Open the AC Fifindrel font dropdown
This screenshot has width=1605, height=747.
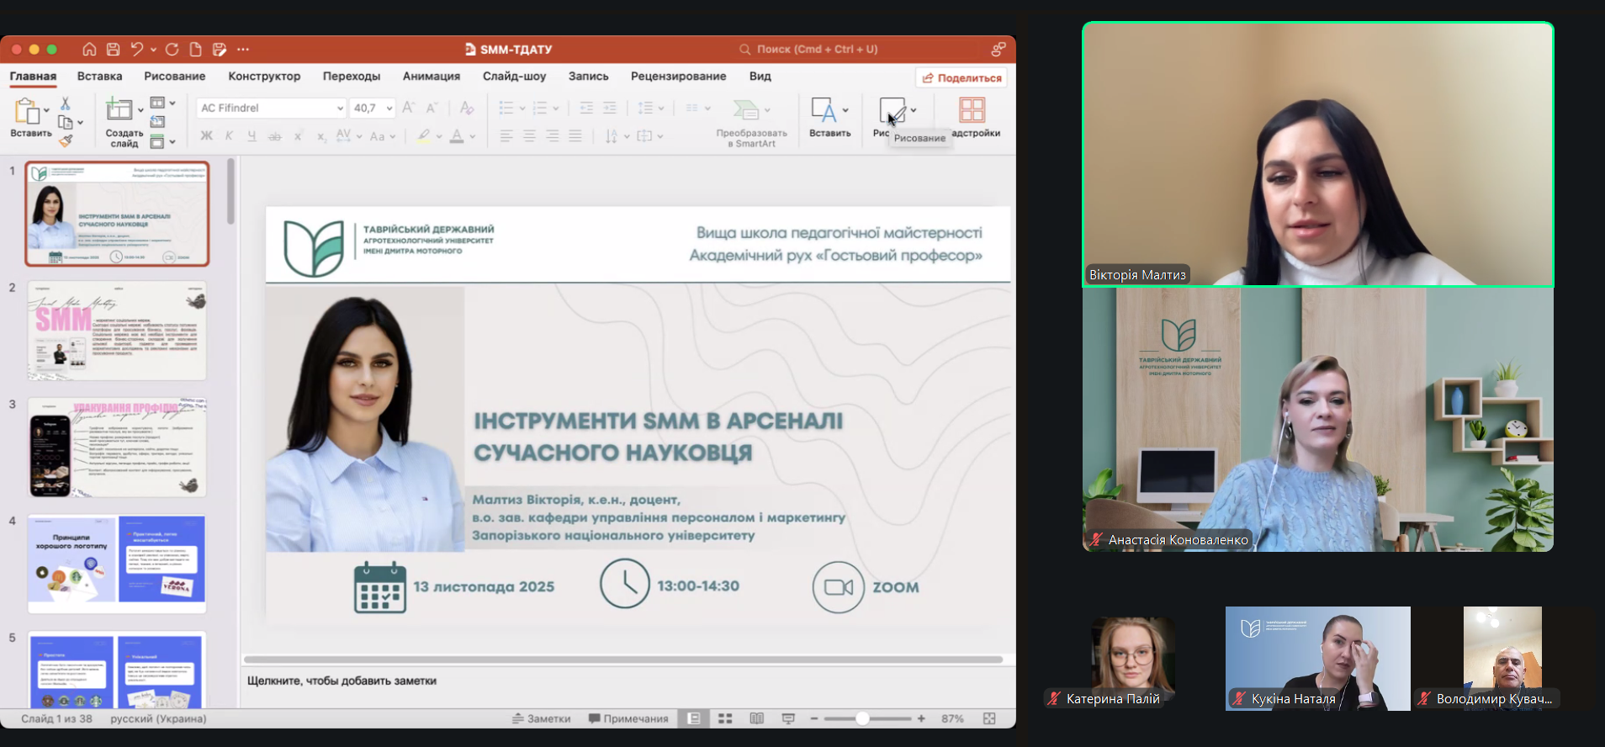click(340, 109)
